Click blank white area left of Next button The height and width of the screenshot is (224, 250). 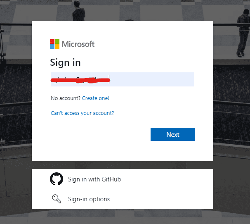pos(99,134)
